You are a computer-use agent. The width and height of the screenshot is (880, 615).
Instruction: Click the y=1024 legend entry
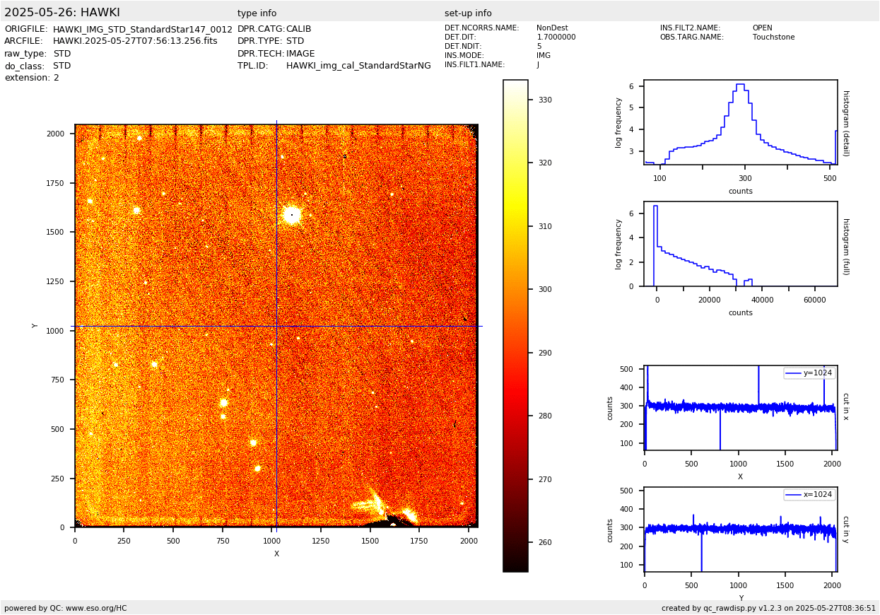click(809, 373)
